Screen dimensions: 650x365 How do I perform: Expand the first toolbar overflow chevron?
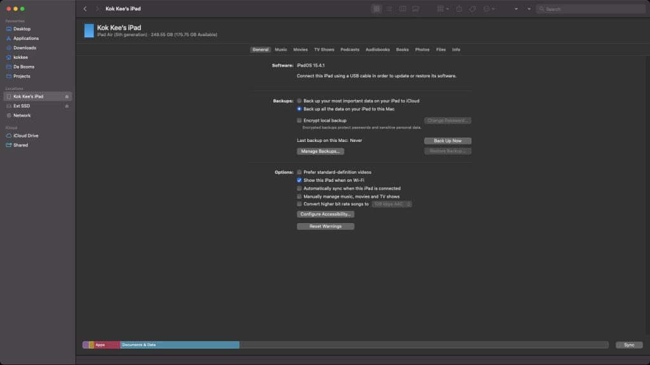(516, 9)
